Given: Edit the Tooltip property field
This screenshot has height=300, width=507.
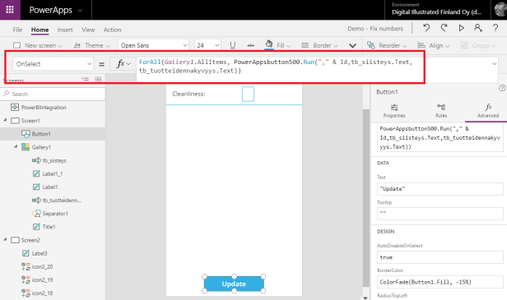Looking at the screenshot, I should [440, 214].
